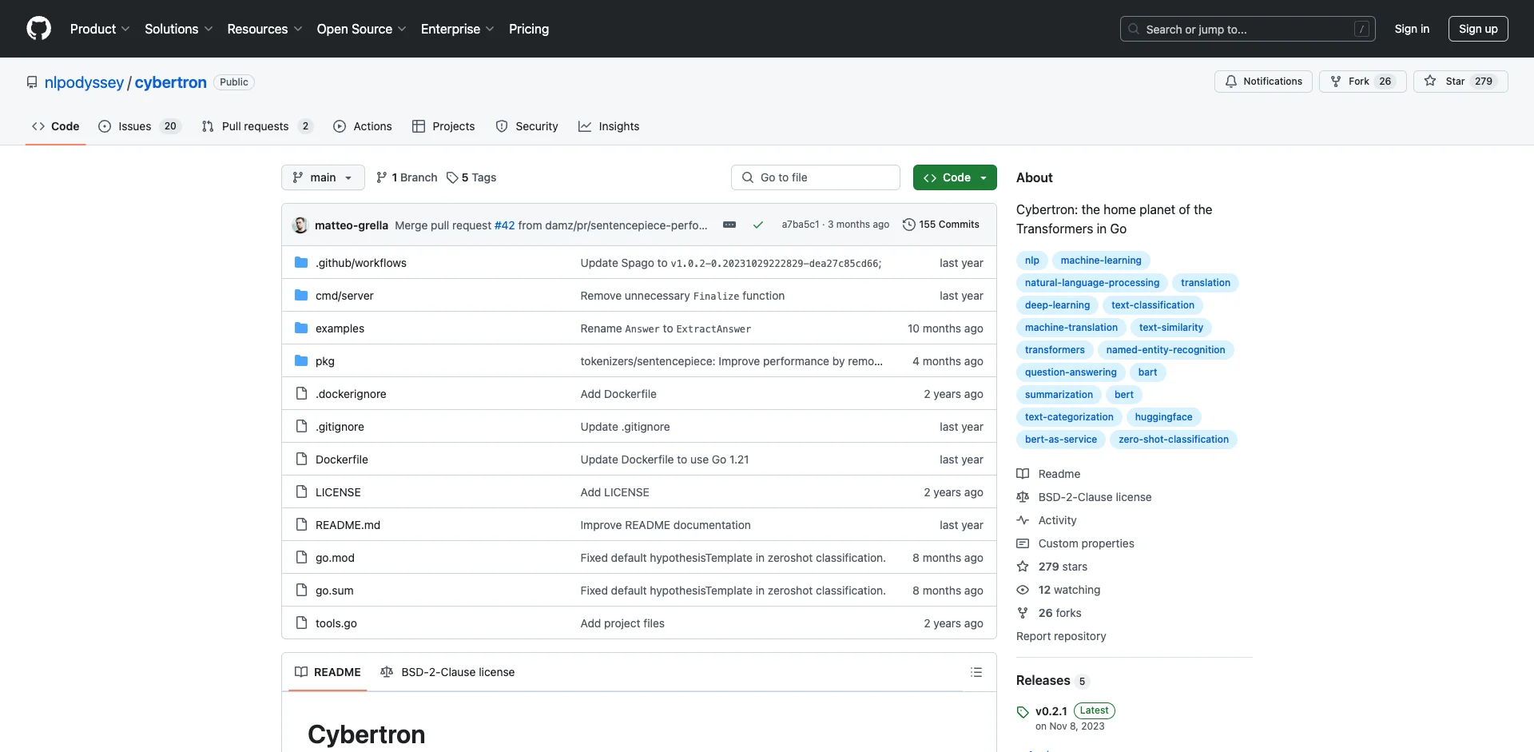This screenshot has width=1534, height=752.
Task: Click the go.mod file icon
Action: tap(301, 558)
